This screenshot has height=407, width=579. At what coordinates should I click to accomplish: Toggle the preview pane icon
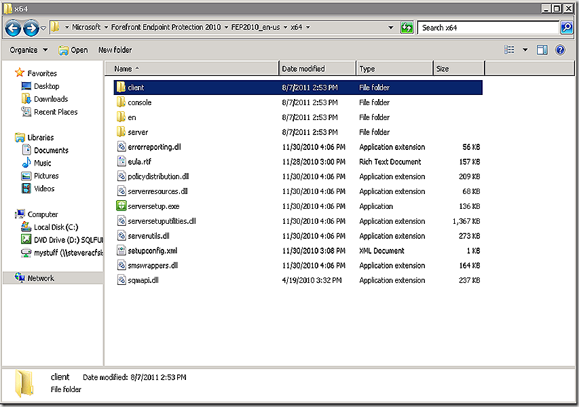(542, 50)
